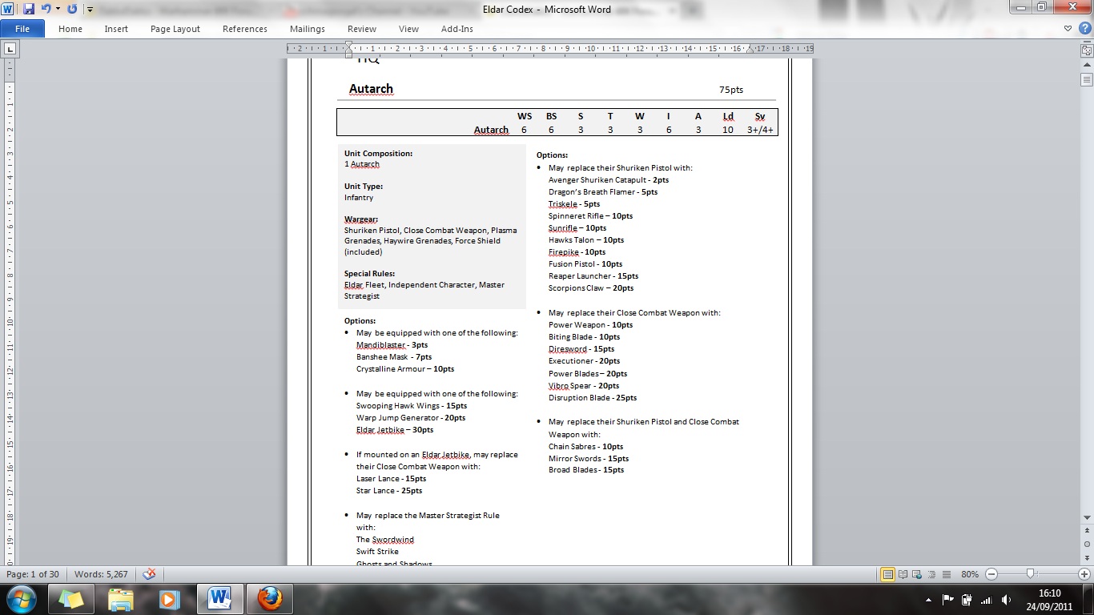Screen dimensions: 1094x615
Task: Open Sticky Notes from the taskbar
Action: [70, 599]
